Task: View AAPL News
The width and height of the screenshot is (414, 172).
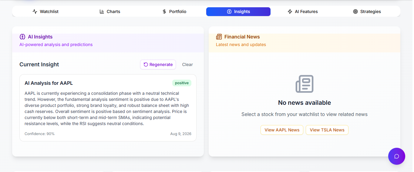Action: coord(282,130)
